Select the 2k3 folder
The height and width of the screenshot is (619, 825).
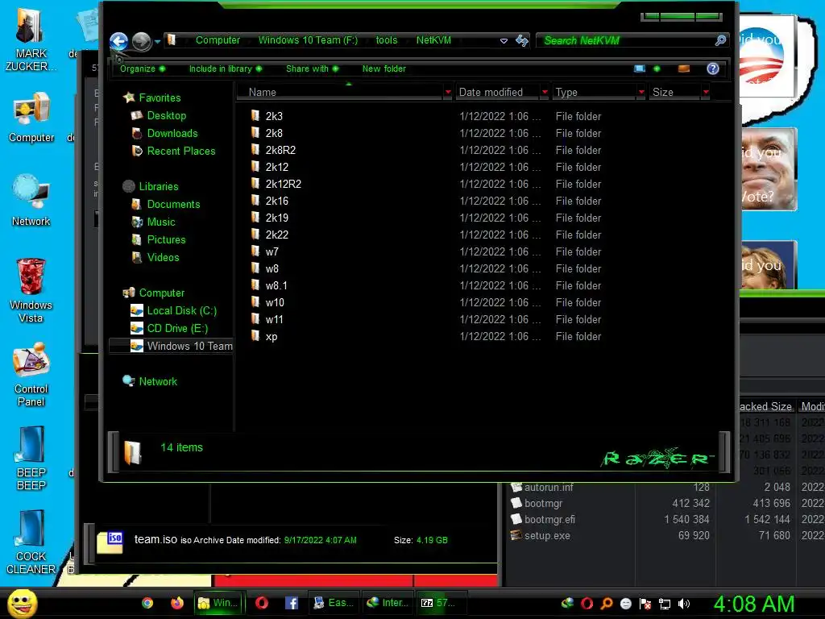[274, 116]
